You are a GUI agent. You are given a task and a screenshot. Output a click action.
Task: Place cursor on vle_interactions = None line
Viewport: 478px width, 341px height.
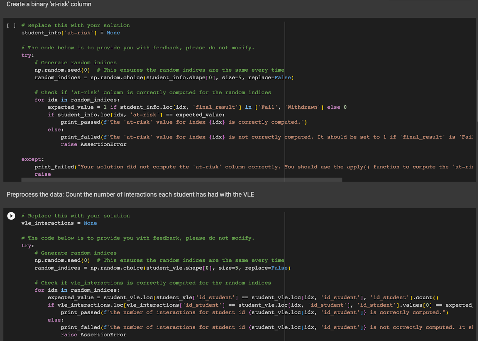(59, 223)
